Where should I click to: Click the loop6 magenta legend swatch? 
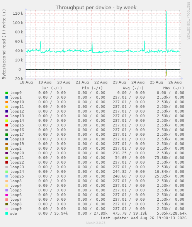[7, 195]
